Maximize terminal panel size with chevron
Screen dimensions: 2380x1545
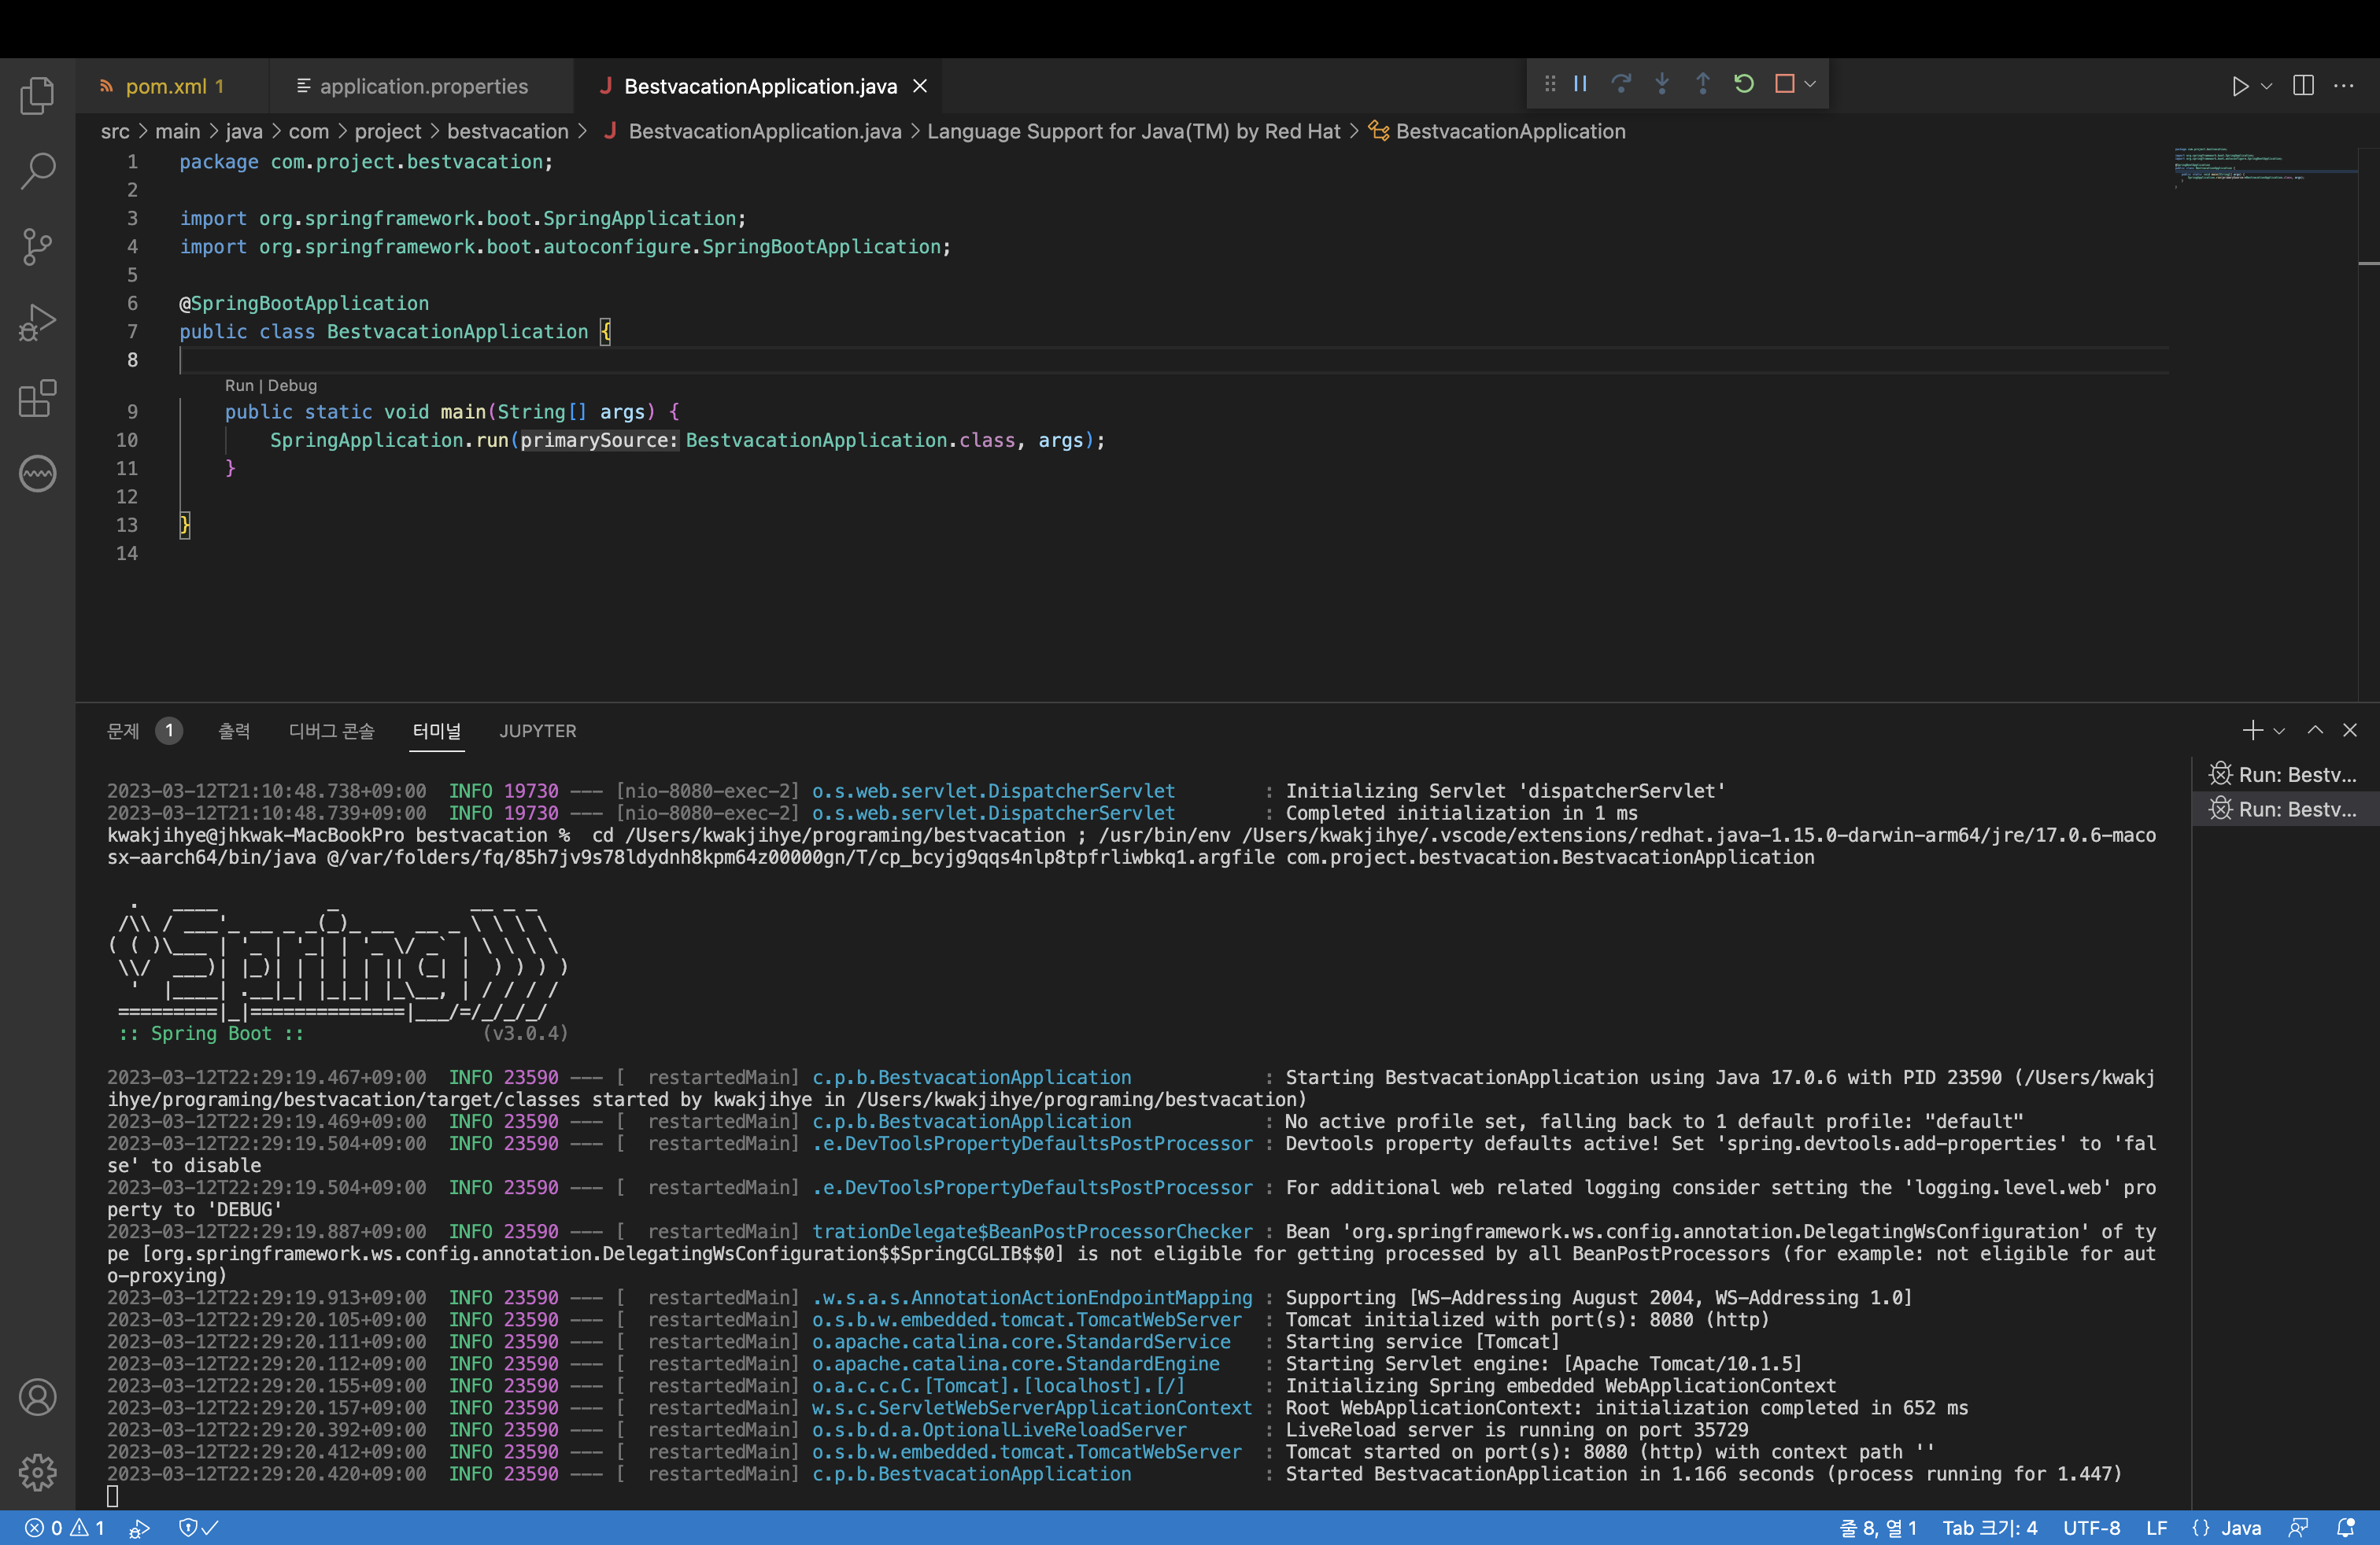tap(2314, 731)
